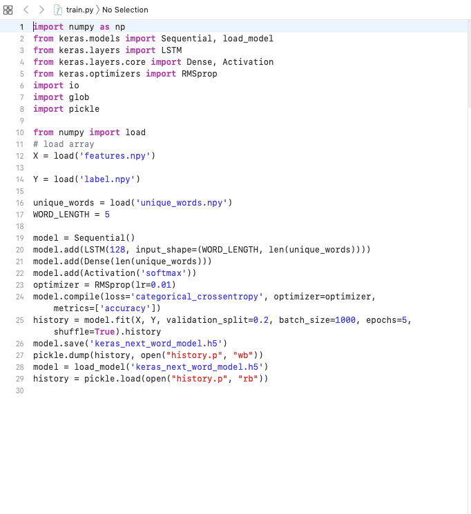Click 'import pickle' on line 8
This screenshot has height=514, width=471.
pos(66,109)
